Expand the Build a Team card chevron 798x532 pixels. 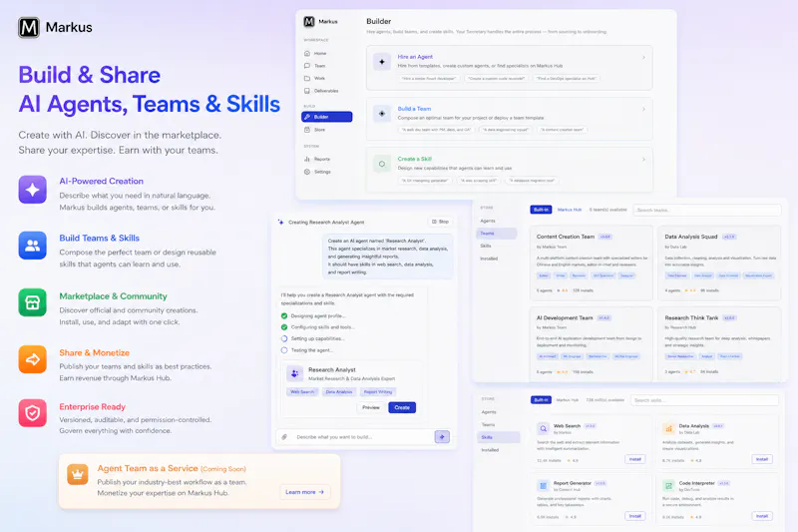pos(643,109)
